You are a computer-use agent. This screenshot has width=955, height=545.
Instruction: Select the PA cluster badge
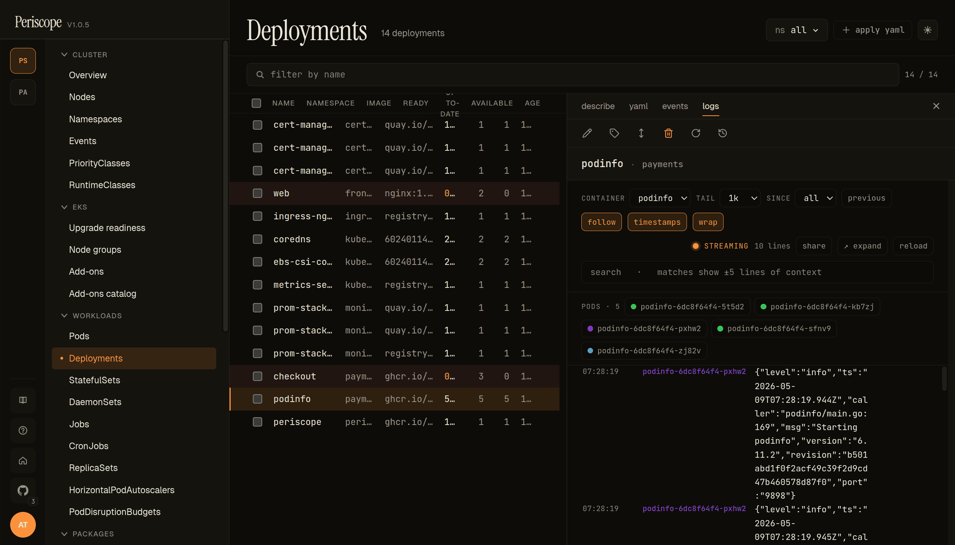pos(23,92)
